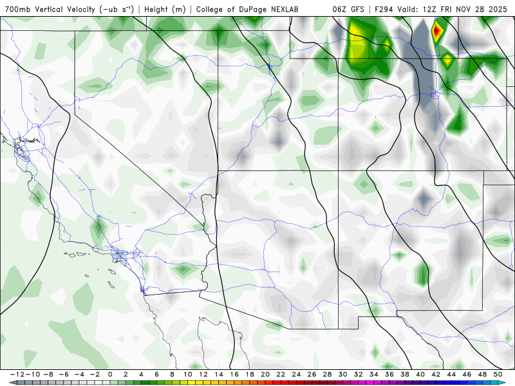Click the '-4' color scale label
Screen dimensions: 515x386
79,374
